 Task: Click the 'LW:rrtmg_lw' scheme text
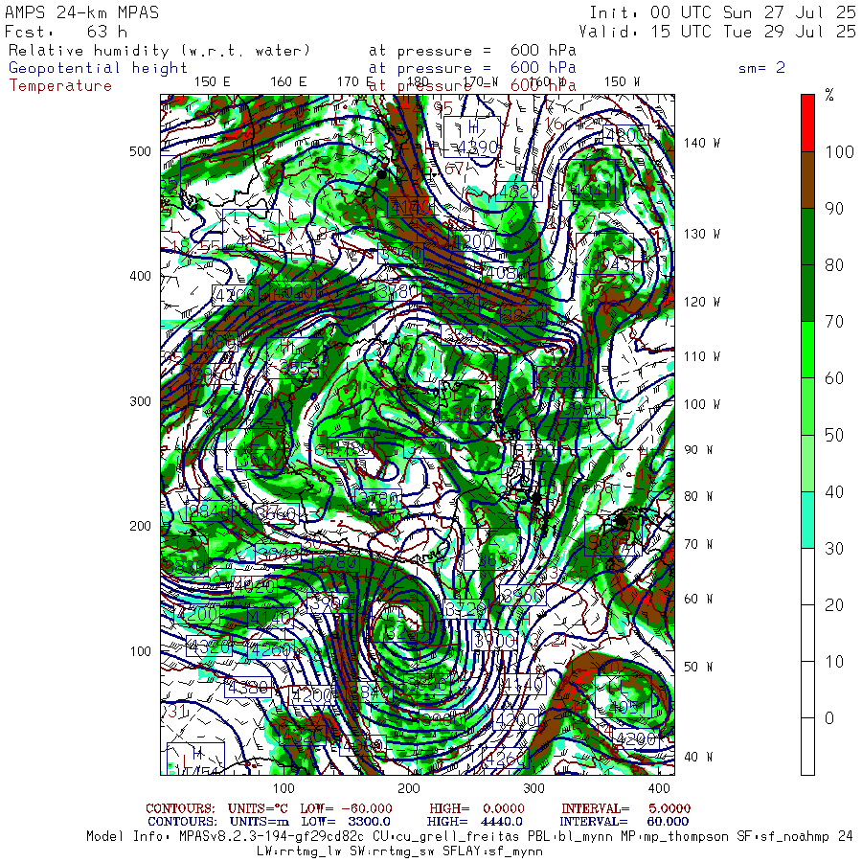tap(299, 851)
